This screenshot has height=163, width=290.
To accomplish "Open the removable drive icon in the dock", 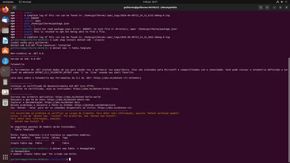I will 5,81.
